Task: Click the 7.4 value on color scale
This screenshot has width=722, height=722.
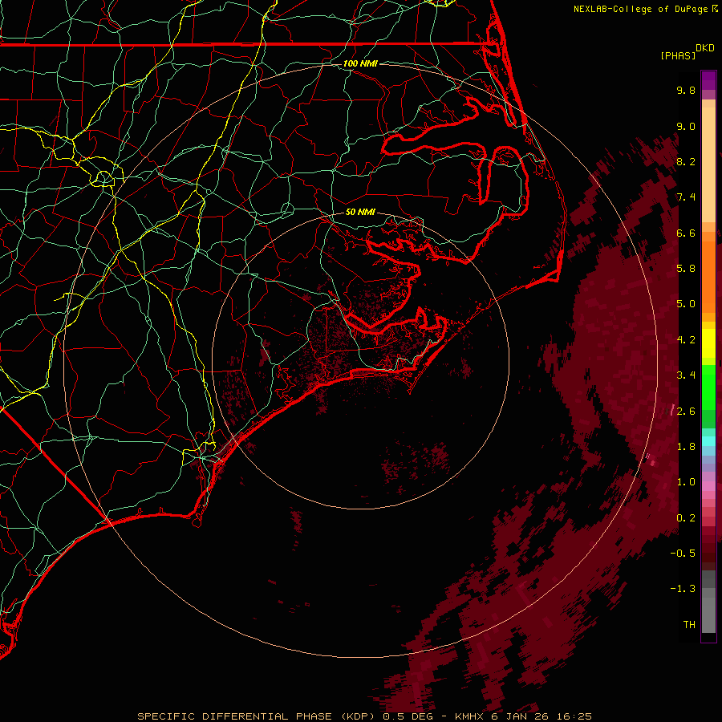Action: (x=686, y=197)
